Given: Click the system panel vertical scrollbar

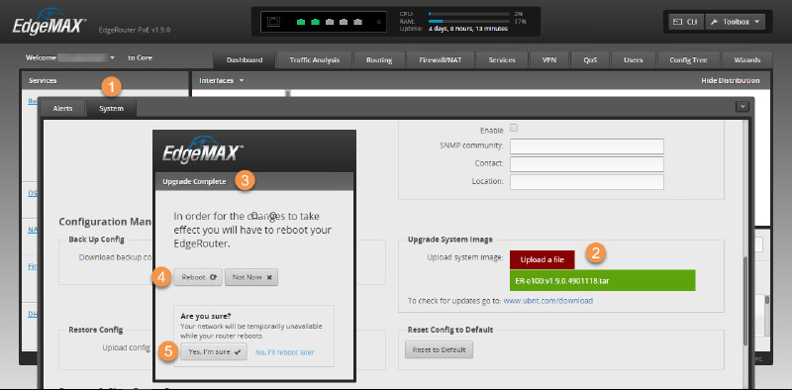Looking at the screenshot, I should coord(745,301).
